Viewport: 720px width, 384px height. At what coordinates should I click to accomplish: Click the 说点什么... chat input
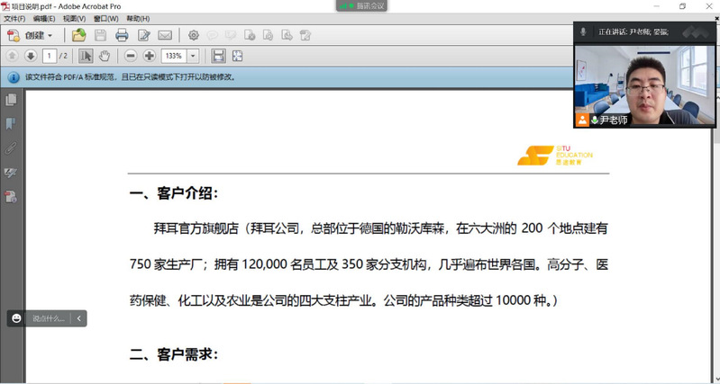tap(49, 318)
